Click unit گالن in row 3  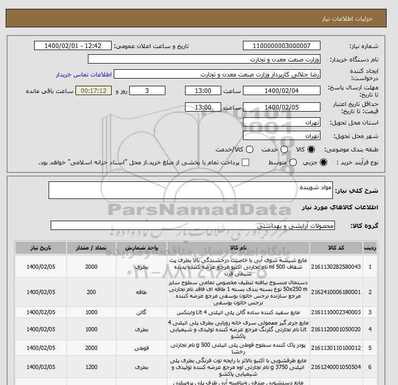[142, 312]
